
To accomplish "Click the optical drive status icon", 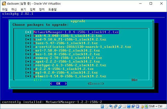I will pyautogui.click(x=107, y=106).
